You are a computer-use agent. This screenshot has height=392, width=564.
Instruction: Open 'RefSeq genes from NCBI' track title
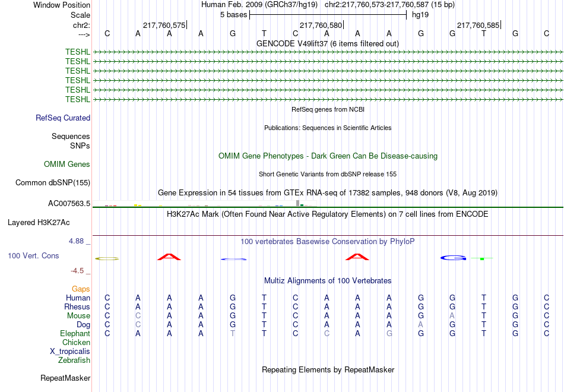[328, 109]
